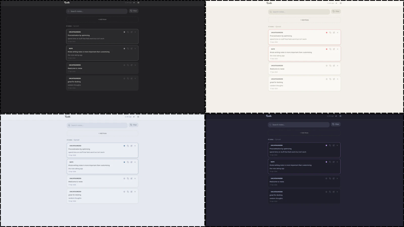404x227 pixels.
Task: Copy the great for docking note, light blue panel
Action: pos(128,192)
